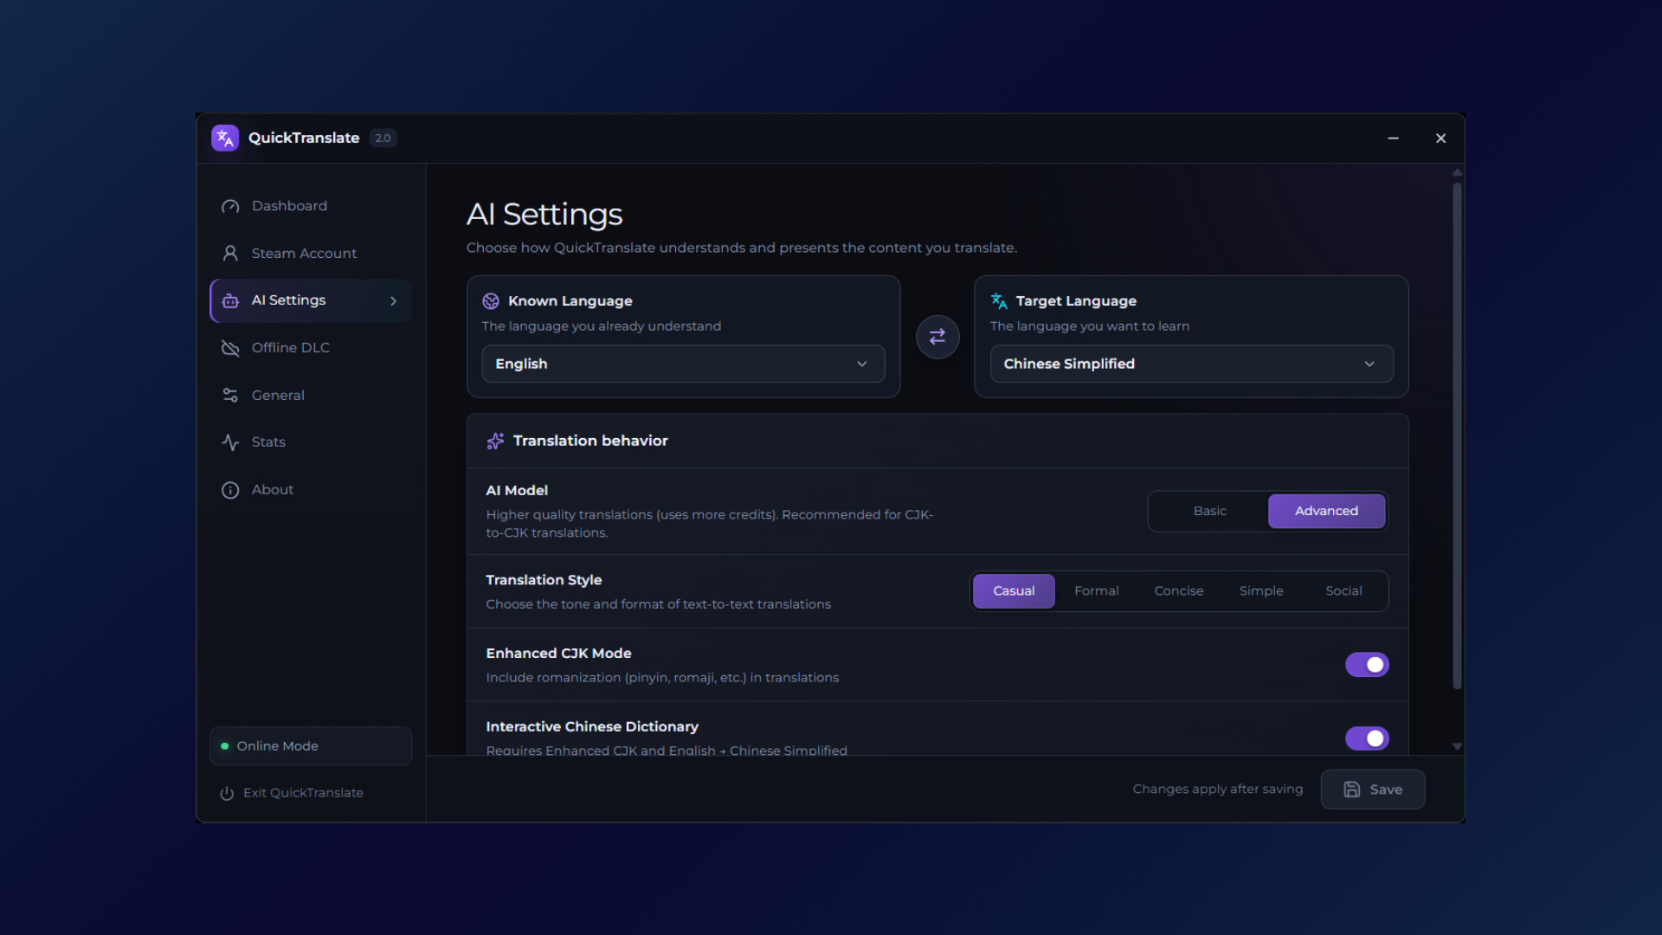Click the Target Language translate icon

[999, 301]
